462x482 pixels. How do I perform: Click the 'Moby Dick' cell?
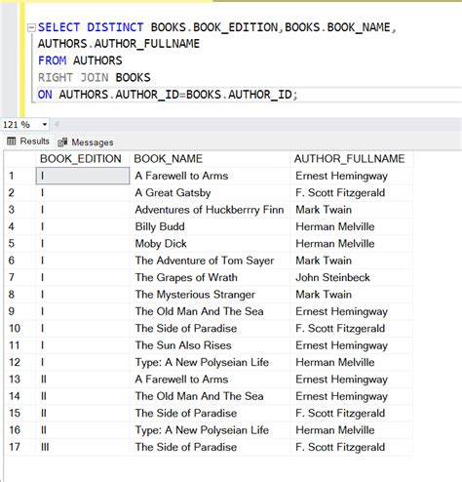[210, 244]
